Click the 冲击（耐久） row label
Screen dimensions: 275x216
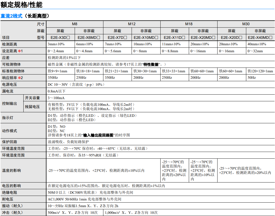tap(12, 213)
